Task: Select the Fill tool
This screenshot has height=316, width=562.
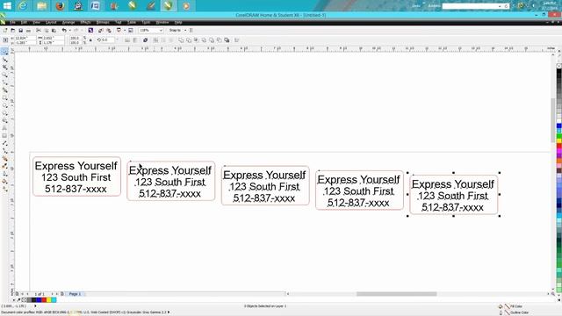Action: (4, 182)
